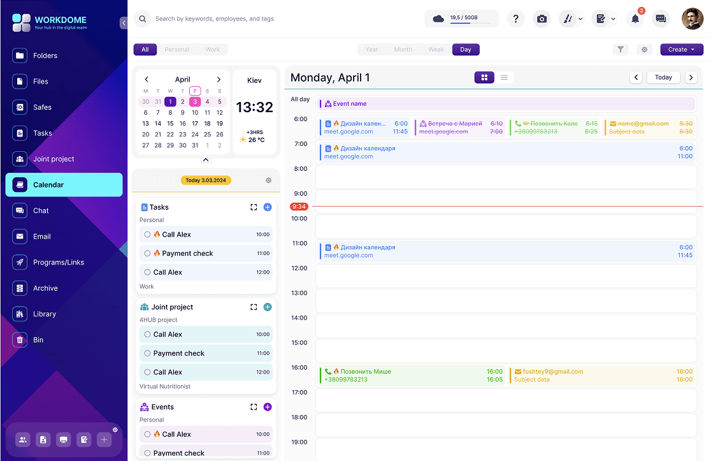This screenshot has width=711, height=461.
Task: Open the Create dropdown menu
Action: coord(682,49)
